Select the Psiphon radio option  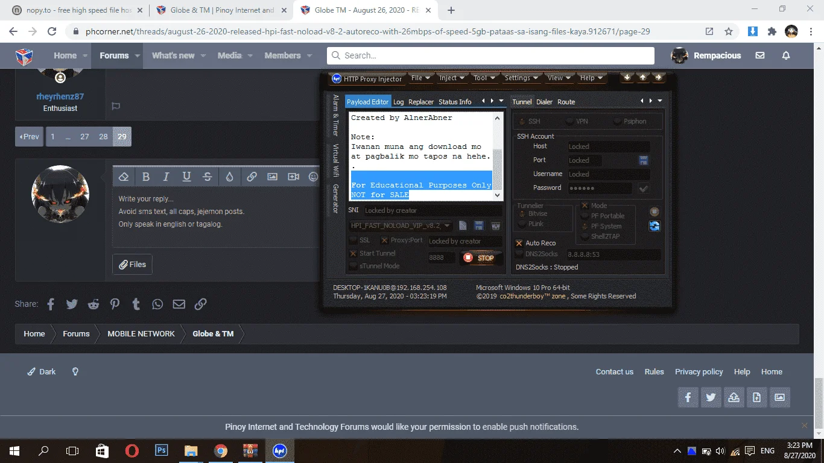point(617,121)
